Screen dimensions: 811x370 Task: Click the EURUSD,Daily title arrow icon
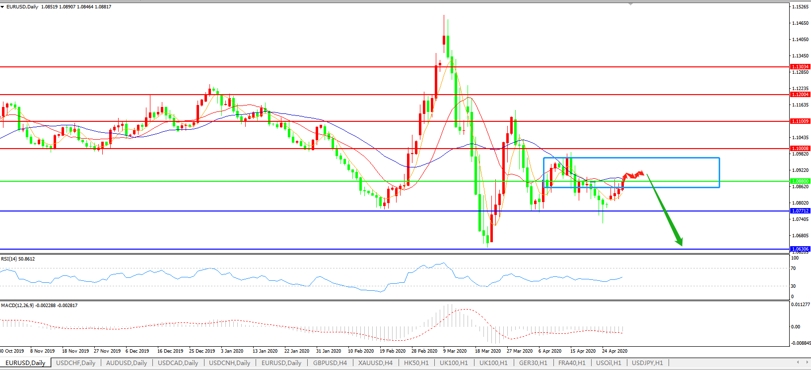point(2,7)
